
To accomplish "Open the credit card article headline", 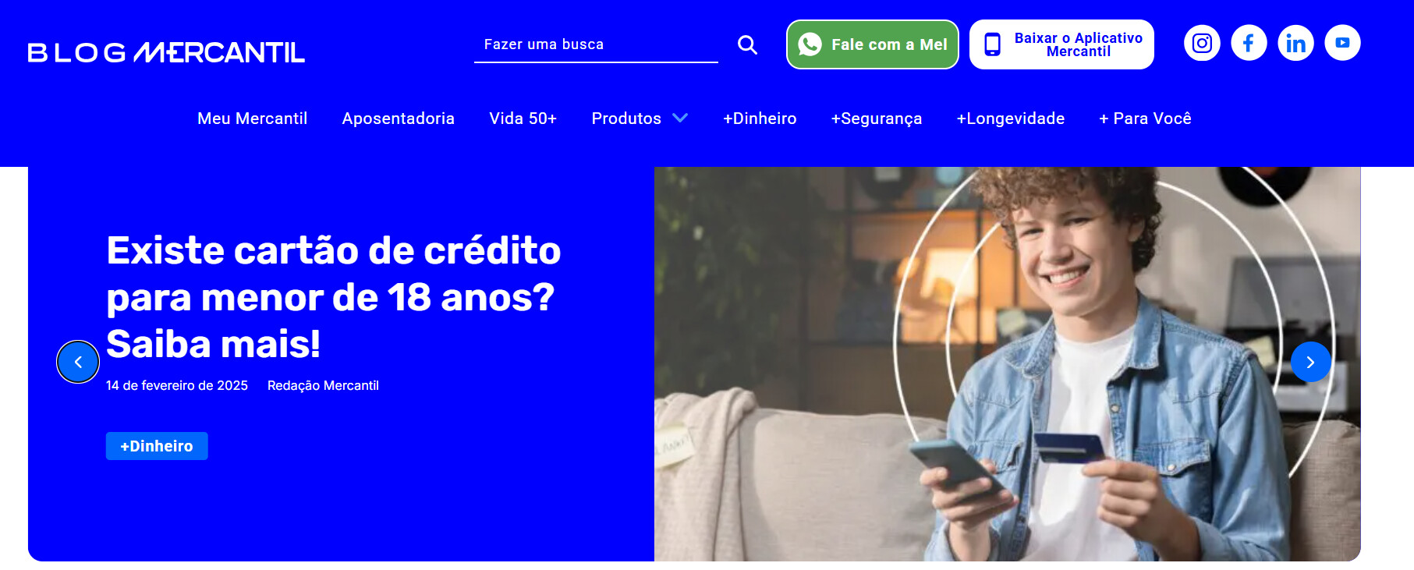I will point(333,297).
